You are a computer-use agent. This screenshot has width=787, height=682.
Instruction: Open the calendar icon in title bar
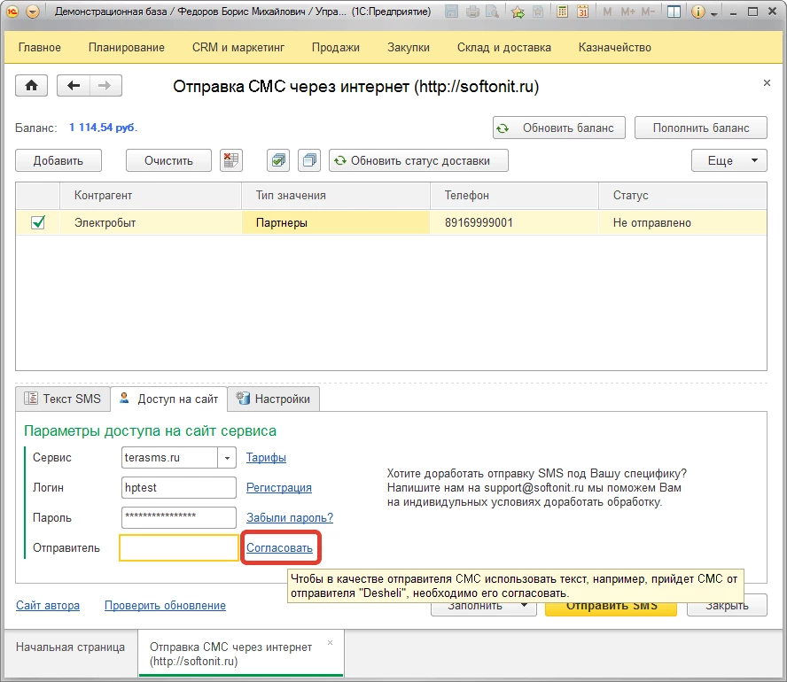click(x=582, y=12)
